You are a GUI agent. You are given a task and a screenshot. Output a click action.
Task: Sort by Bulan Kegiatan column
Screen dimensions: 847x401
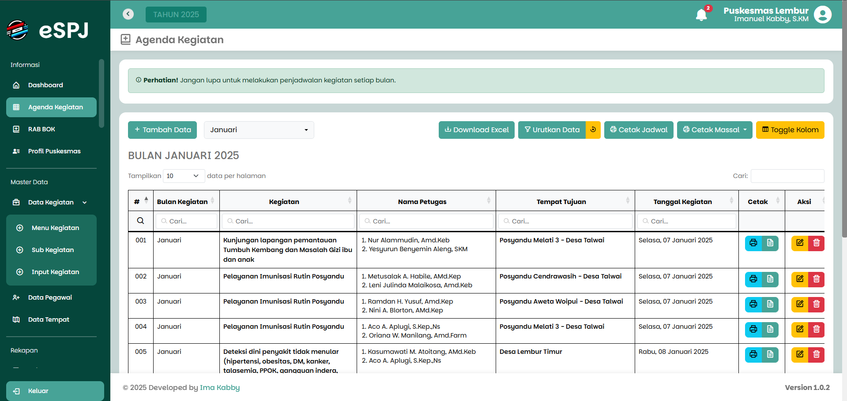tap(186, 201)
